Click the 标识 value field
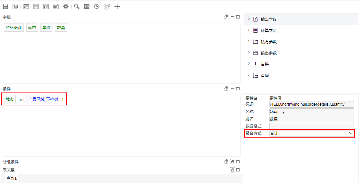Viewport: 360px width, 184px height. click(312, 104)
